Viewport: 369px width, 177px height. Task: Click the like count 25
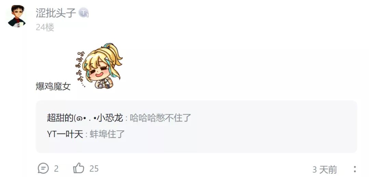click(x=94, y=169)
